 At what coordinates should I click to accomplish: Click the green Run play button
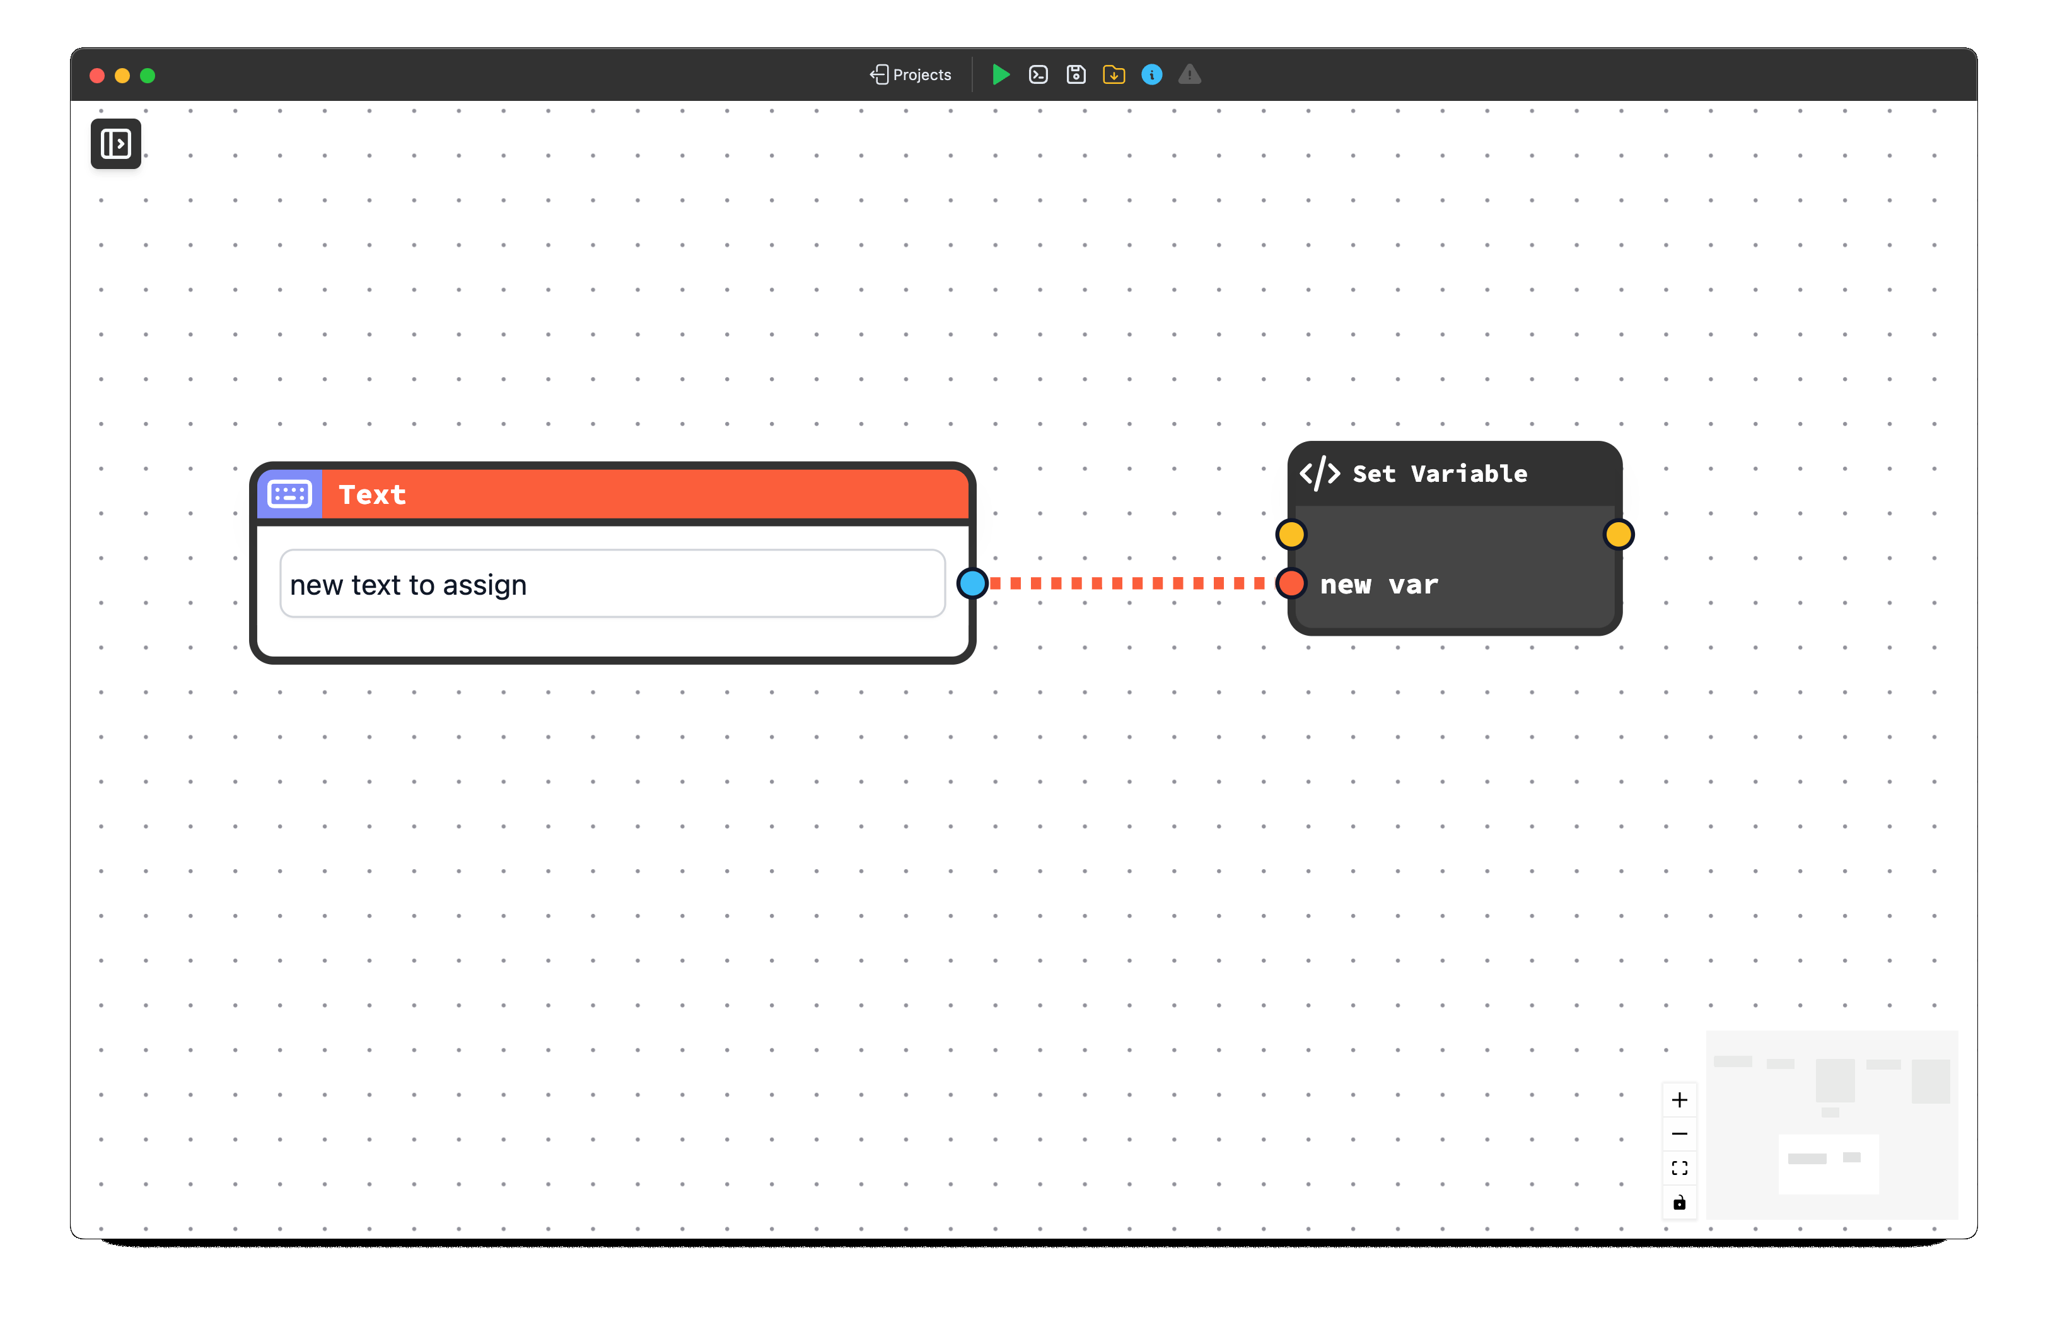click(1000, 75)
